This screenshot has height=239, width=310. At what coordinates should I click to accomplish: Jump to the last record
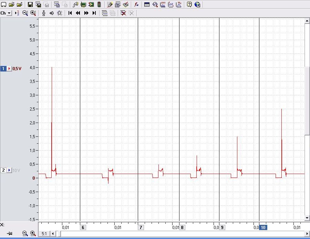click(94, 13)
